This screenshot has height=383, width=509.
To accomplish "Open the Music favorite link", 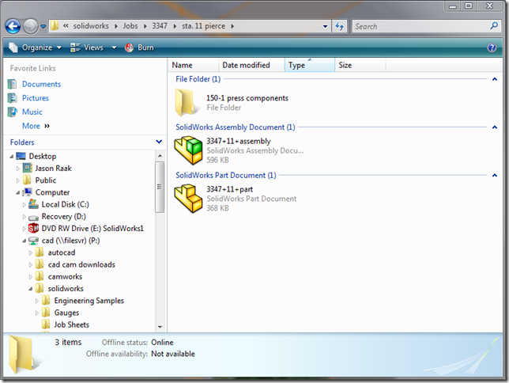I will (x=32, y=112).
